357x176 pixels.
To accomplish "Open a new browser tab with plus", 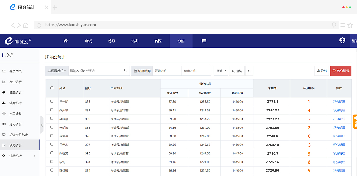I will coord(55,7).
